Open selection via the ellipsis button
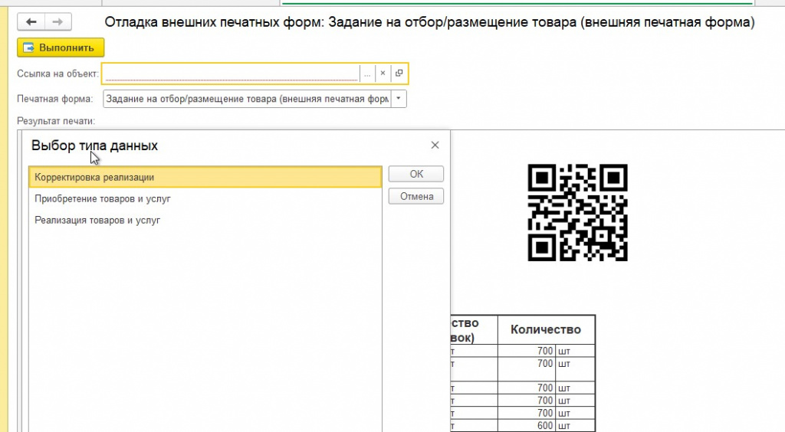The height and width of the screenshot is (432, 785). coord(367,74)
